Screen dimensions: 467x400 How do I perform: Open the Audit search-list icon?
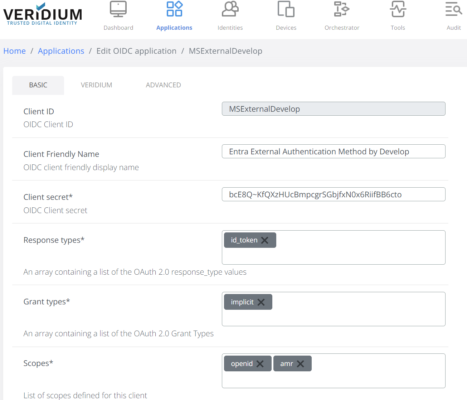coord(453,9)
